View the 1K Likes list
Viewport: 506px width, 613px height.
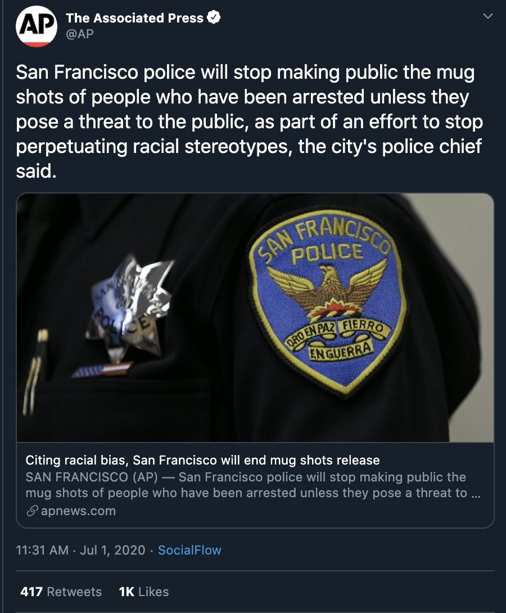pos(144,592)
